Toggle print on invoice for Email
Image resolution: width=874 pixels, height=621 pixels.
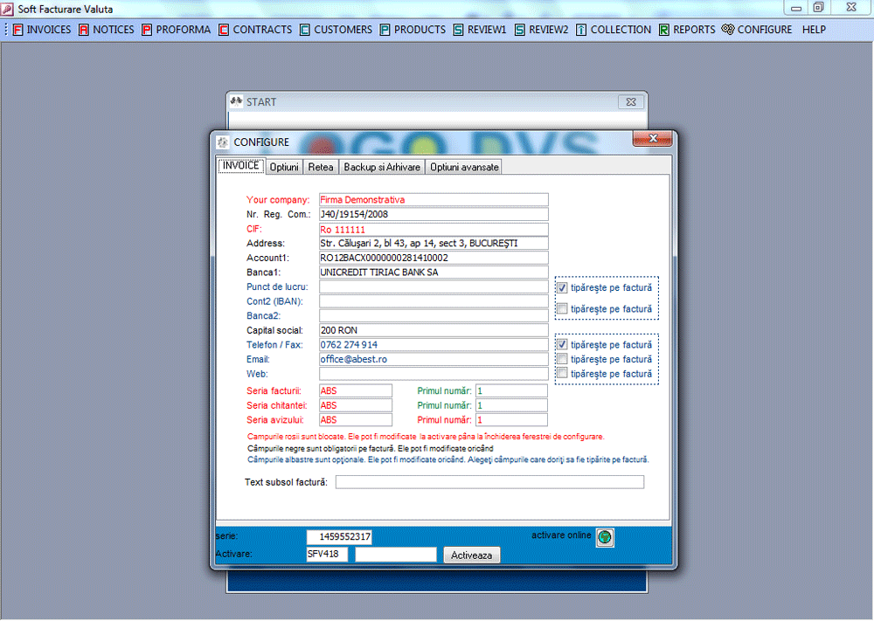coord(563,359)
